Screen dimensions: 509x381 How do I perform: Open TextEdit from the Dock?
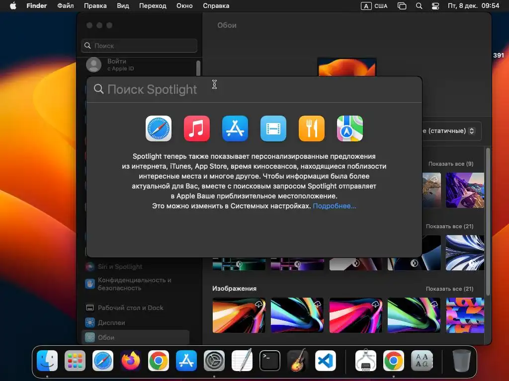point(242,360)
